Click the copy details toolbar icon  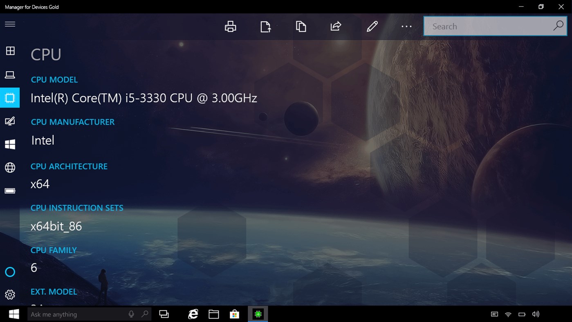pyautogui.click(x=301, y=26)
